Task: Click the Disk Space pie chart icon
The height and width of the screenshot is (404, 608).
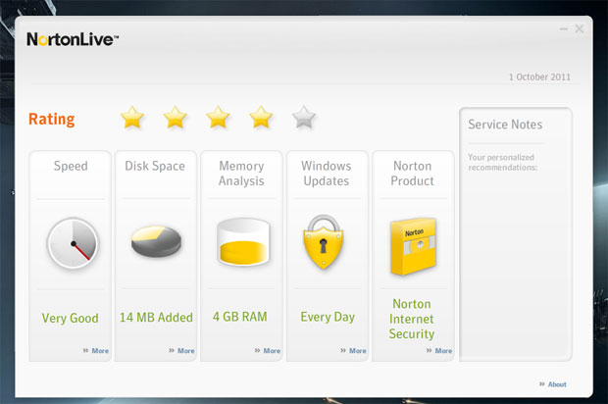Action: 156,241
